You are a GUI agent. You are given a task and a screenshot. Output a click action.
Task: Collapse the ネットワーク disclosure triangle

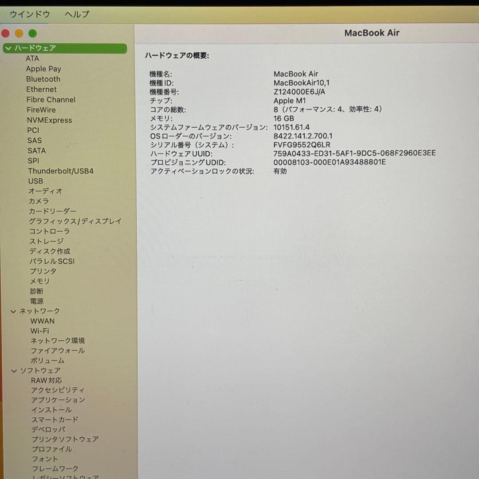point(13,311)
